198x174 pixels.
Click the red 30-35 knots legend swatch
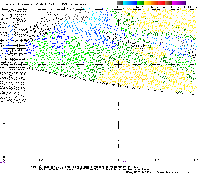click(162, 3)
